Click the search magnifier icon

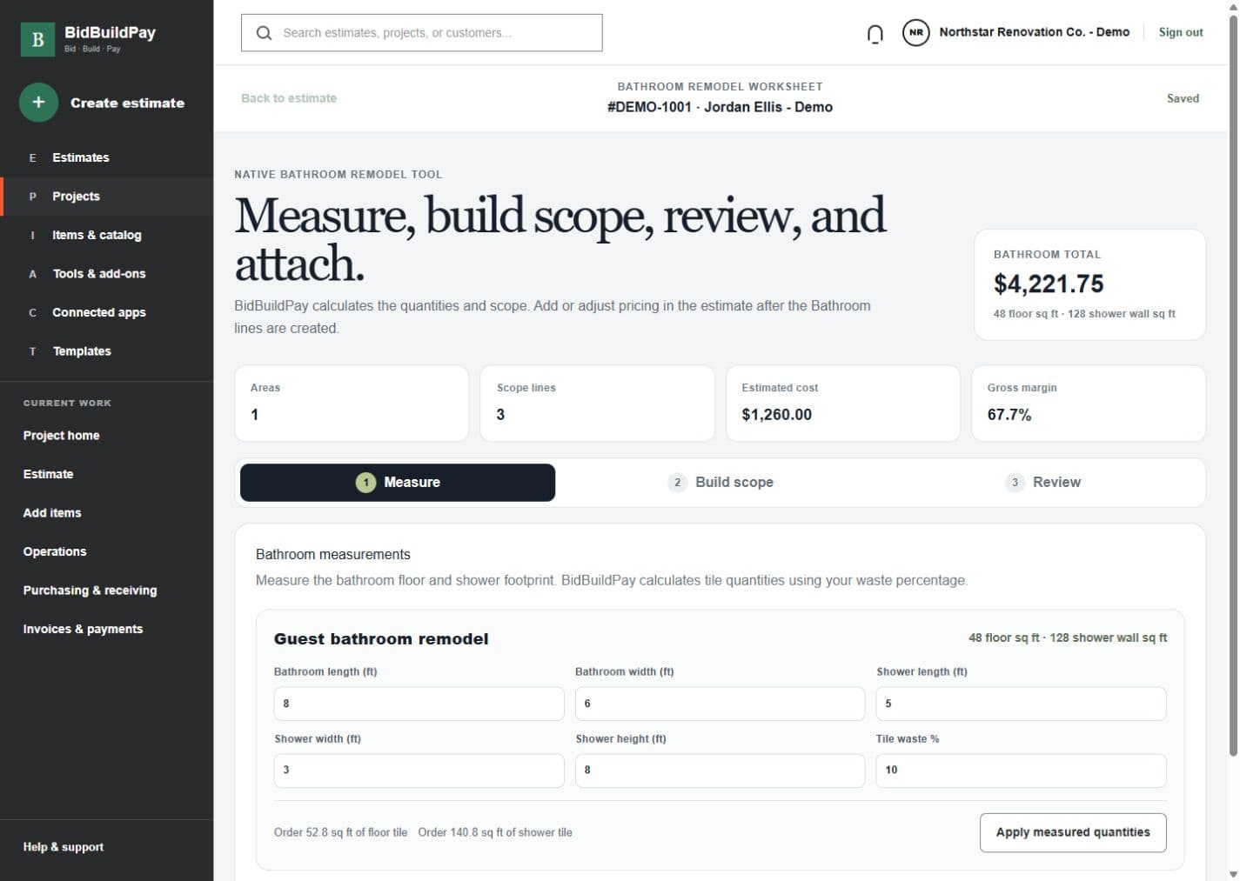(x=264, y=33)
